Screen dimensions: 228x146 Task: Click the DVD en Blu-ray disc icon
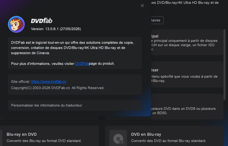click(x=118, y=138)
